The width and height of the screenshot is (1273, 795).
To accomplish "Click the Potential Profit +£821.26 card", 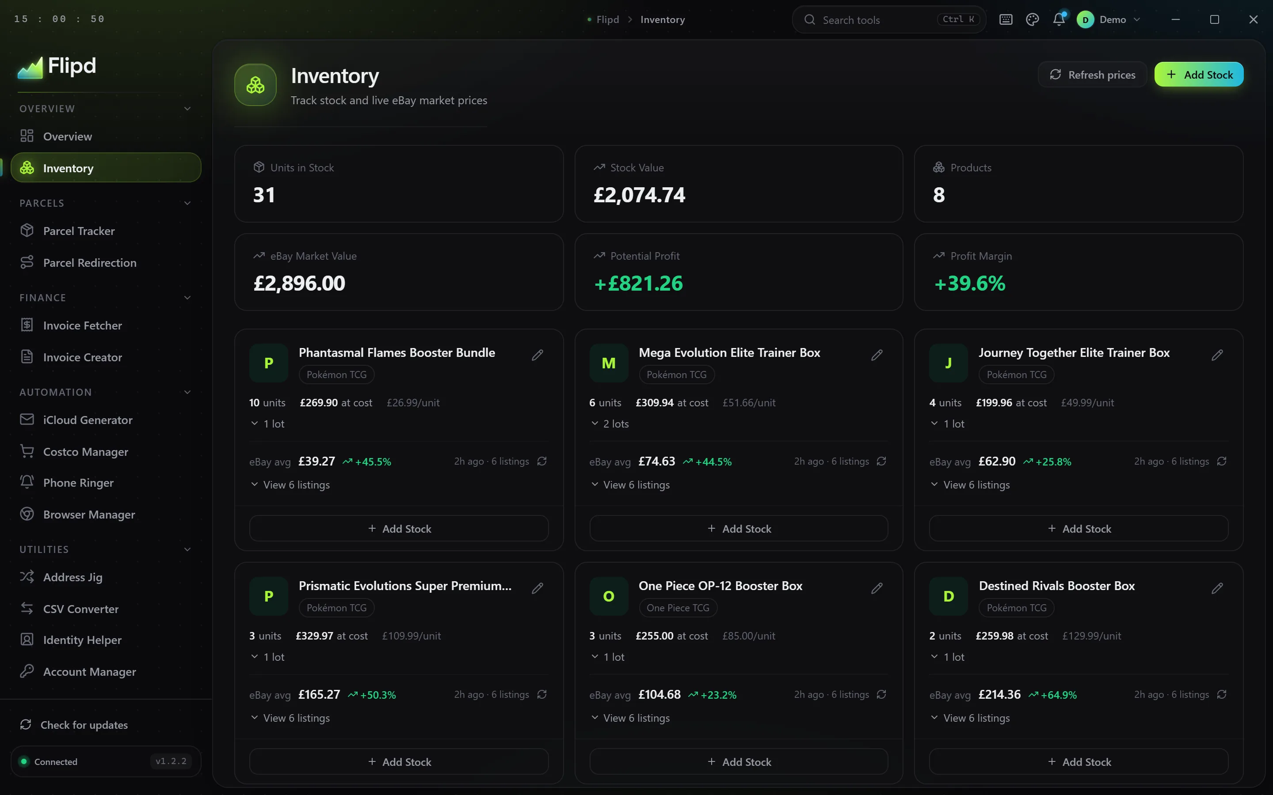I will [739, 273].
